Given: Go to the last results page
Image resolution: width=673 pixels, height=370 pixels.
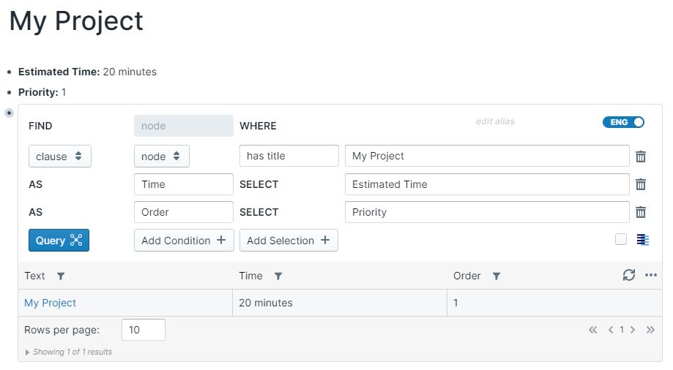Looking at the screenshot, I should click(x=650, y=330).
